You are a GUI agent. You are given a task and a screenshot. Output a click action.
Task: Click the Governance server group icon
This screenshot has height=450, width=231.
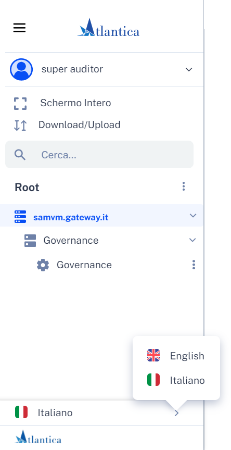30,241
